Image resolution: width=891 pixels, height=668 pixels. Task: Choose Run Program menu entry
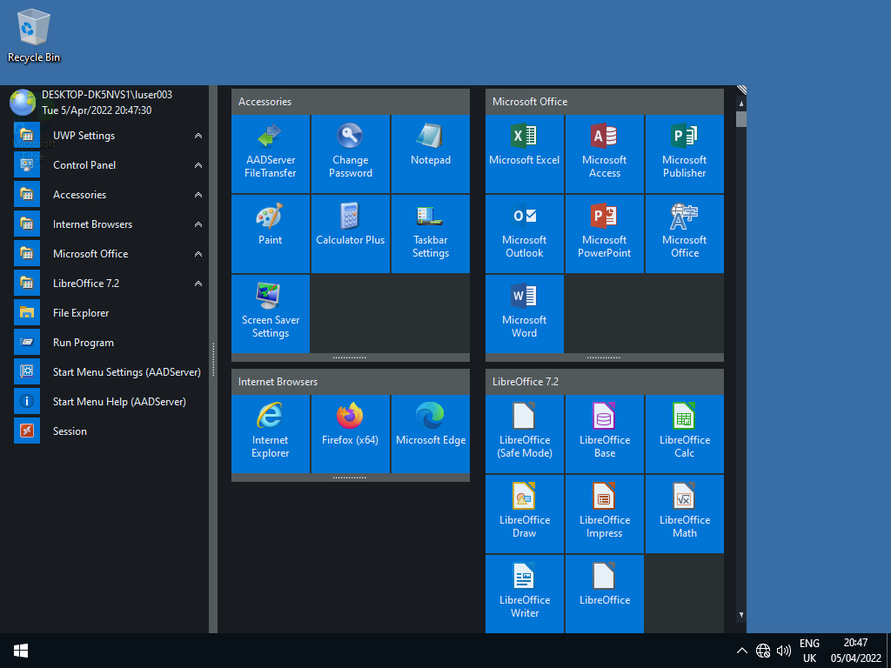click(x=83, y=343)
